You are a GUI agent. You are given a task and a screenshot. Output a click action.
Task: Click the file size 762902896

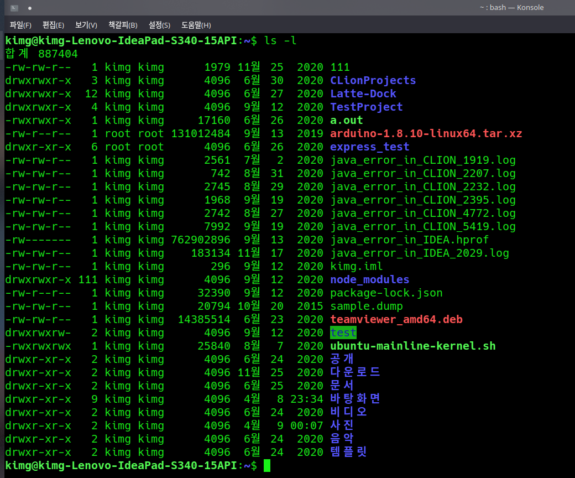[x=201, y=240]
